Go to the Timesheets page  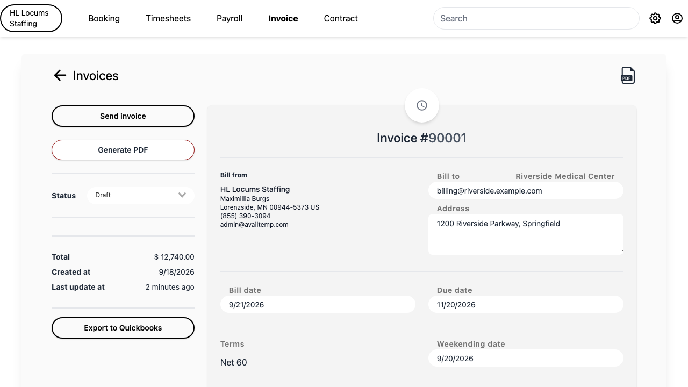pyautogui.click(x=168, y=18)
